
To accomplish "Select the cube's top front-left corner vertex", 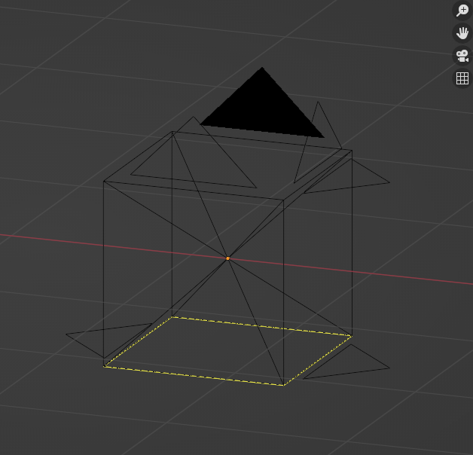I will (x=104, y=181).
